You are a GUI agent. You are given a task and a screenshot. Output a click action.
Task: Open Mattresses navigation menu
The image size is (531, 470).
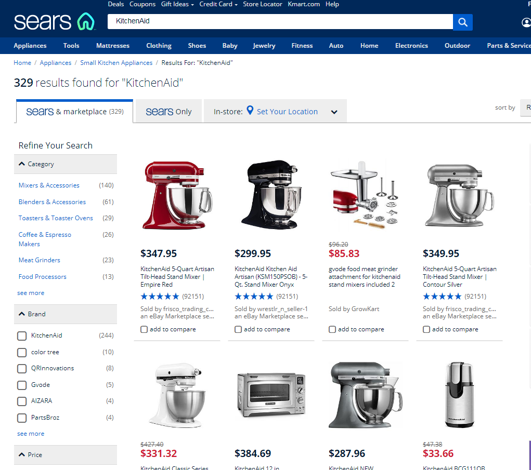113,46
